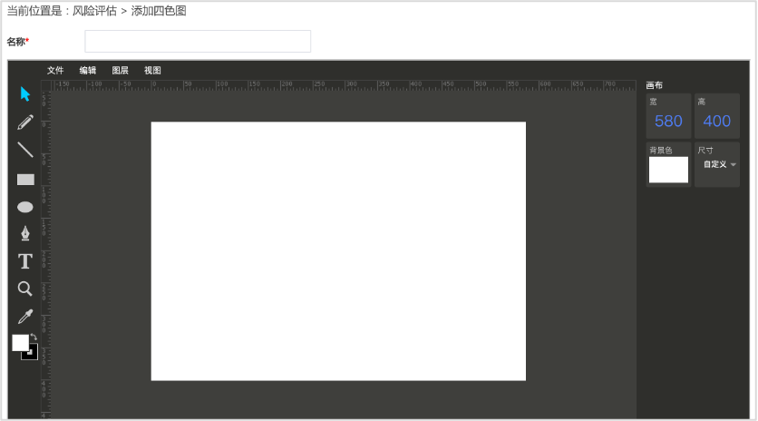Click the 添加四色图 breadcrumb text

[159, 11]
